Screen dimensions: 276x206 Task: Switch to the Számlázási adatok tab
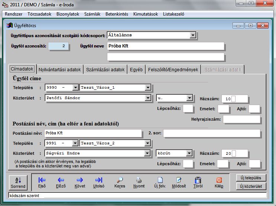point(105,70)
